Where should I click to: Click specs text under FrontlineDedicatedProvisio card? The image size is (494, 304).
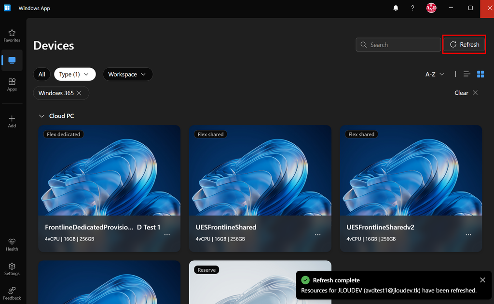[69, 239]
